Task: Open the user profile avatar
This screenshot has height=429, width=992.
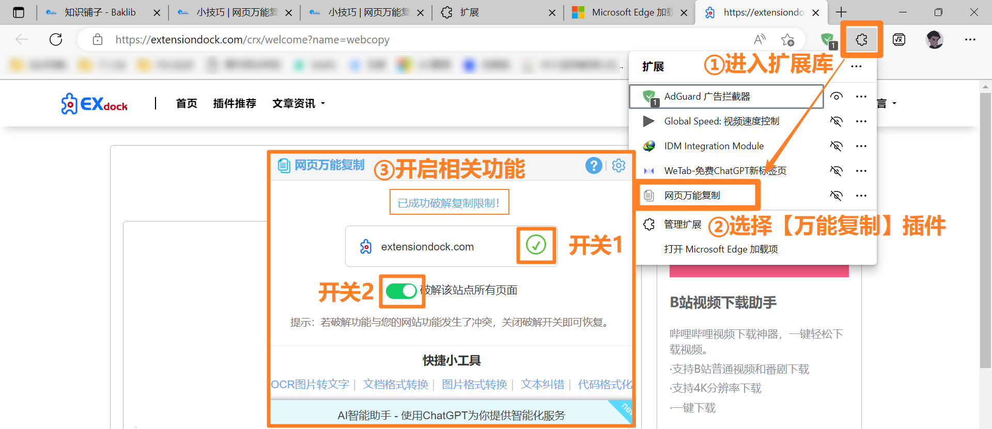Action: pyautogui.click(x=935, y=39)
